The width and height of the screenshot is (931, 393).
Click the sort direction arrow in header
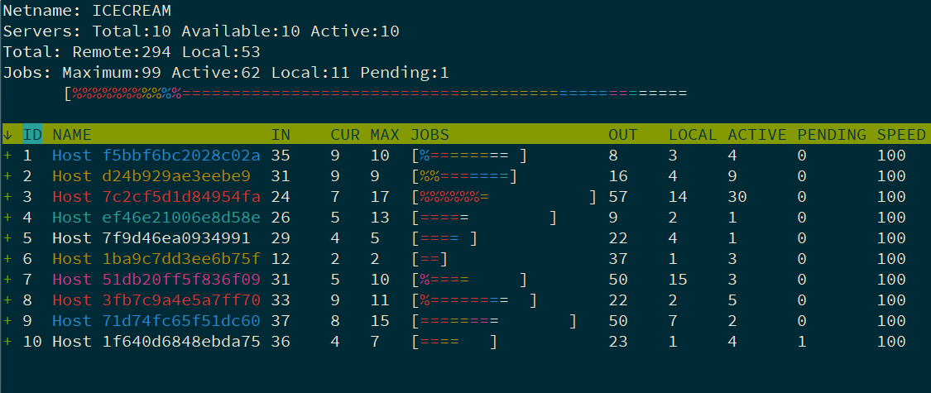7,135
